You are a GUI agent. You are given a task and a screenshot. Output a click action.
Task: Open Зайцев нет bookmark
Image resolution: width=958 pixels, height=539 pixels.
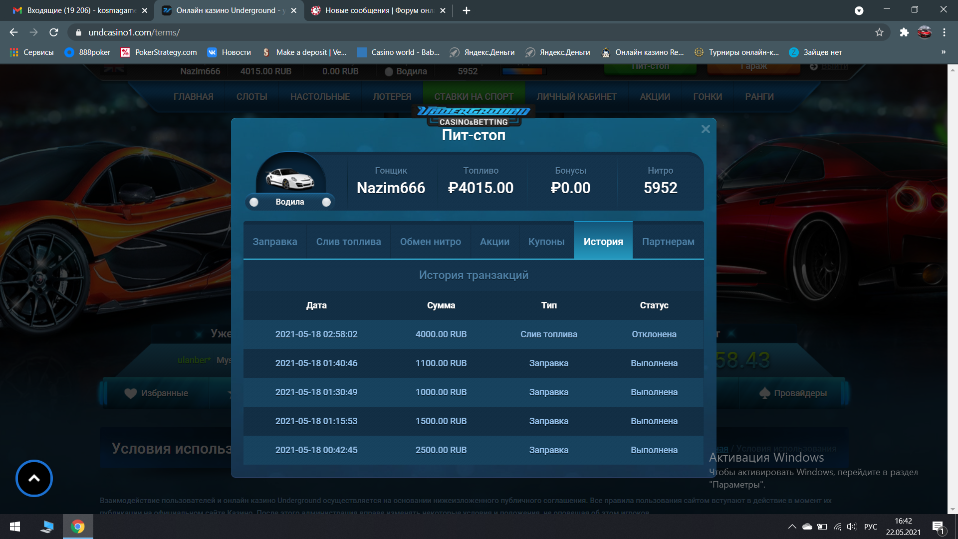click(815, 52)
